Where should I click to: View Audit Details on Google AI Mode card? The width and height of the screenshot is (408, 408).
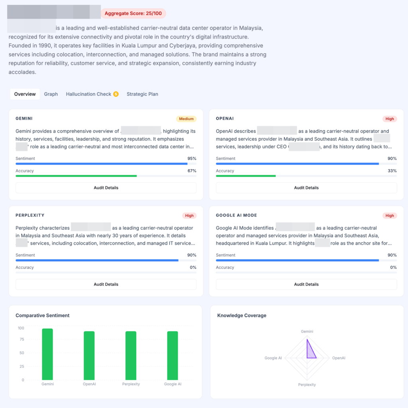click(306, 284)
